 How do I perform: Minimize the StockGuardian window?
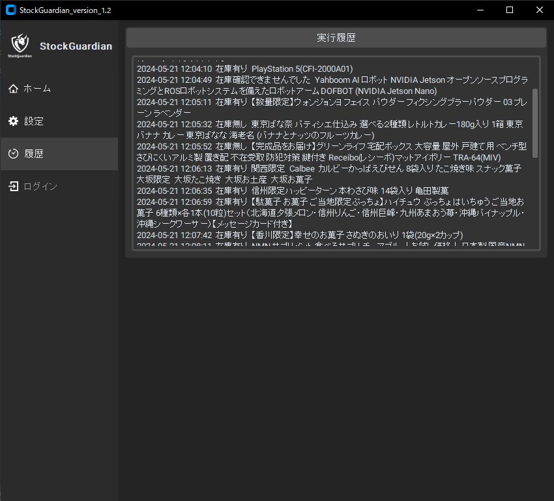click(x=480, y=10)
